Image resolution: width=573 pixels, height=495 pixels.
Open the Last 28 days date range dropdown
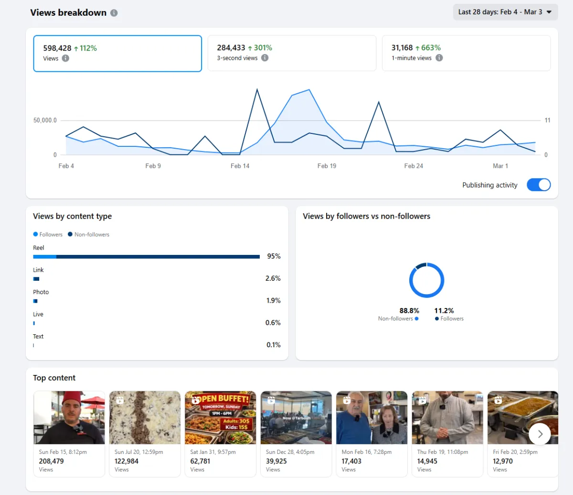[505, 12]
